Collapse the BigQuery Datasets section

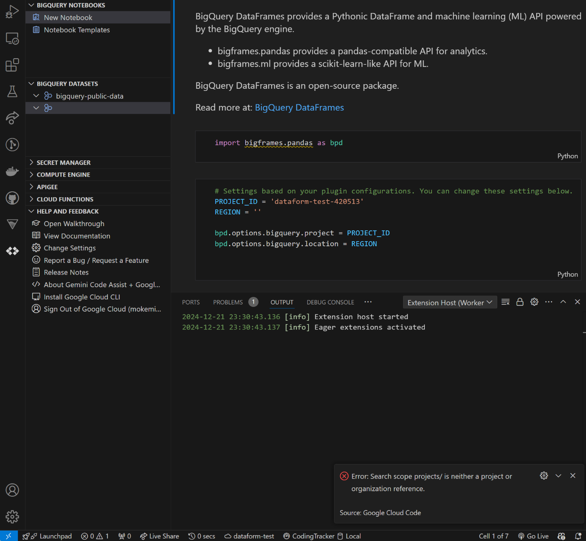[31, 84]
